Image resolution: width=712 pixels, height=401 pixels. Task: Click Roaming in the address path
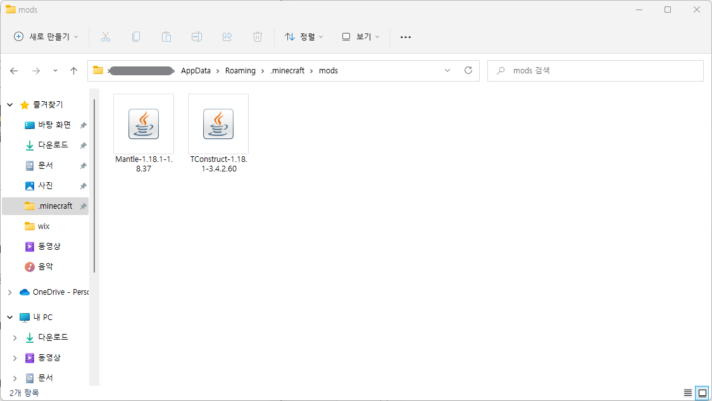pyautogui.click(x=240, y=71)
